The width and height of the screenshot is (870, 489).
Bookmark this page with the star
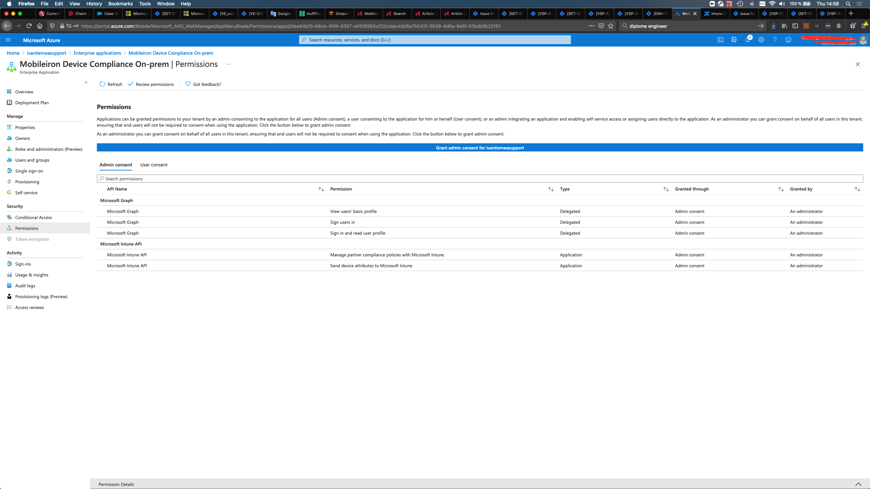pyautogui.click(x=610, y=25)
